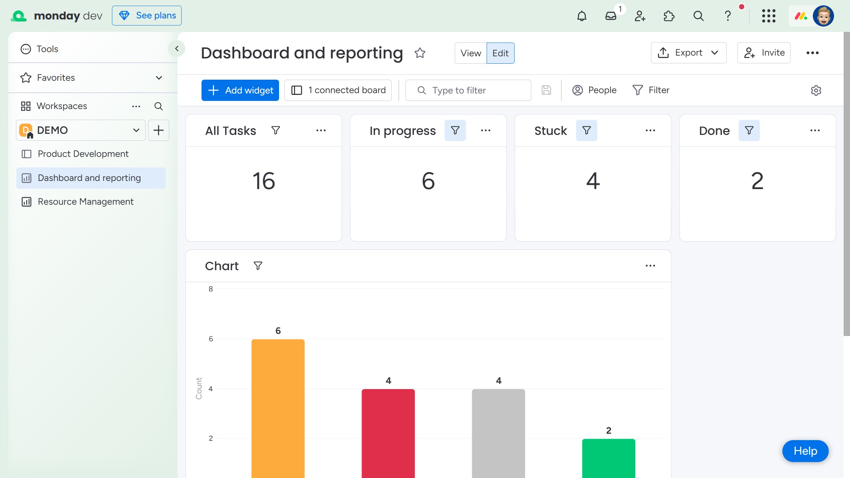850x478 pixels.
Task: Click the save filter disk icon
Action: pyautogui.click(x=546, y=90)
